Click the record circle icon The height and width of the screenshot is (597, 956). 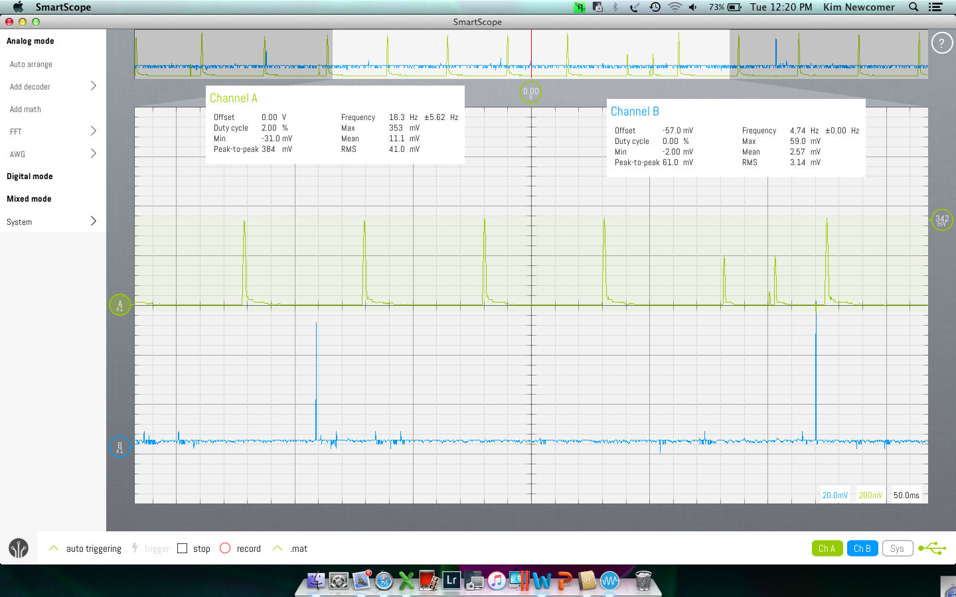click(226, 548)
